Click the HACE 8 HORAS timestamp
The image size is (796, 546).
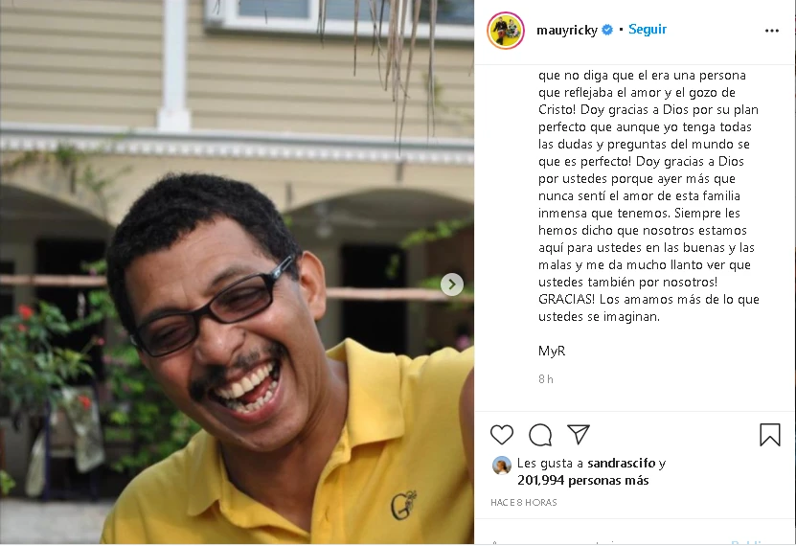(523, 502)
